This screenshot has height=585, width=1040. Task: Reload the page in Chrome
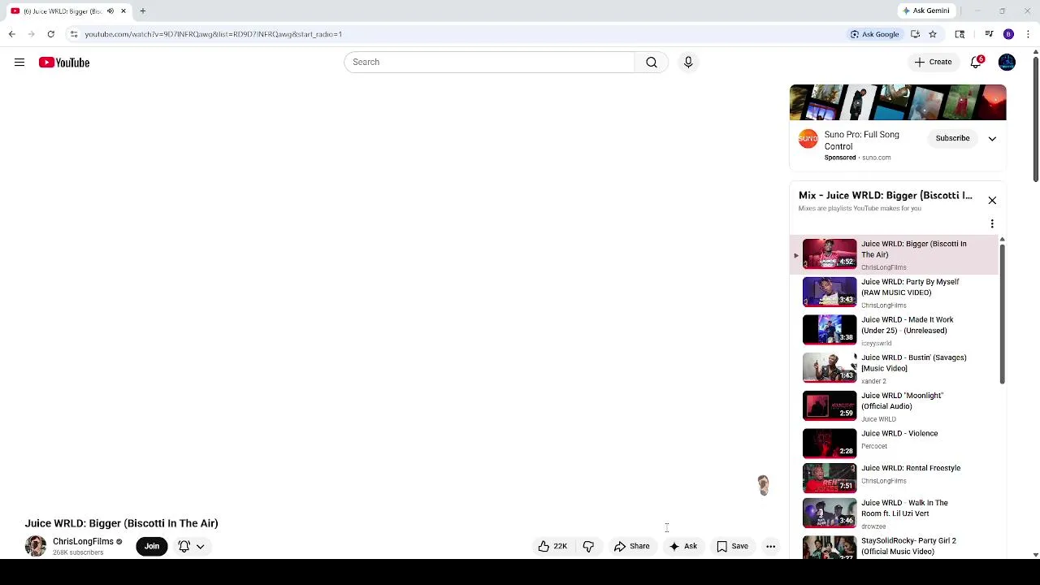pyautogui.click(x=51, y=34)
